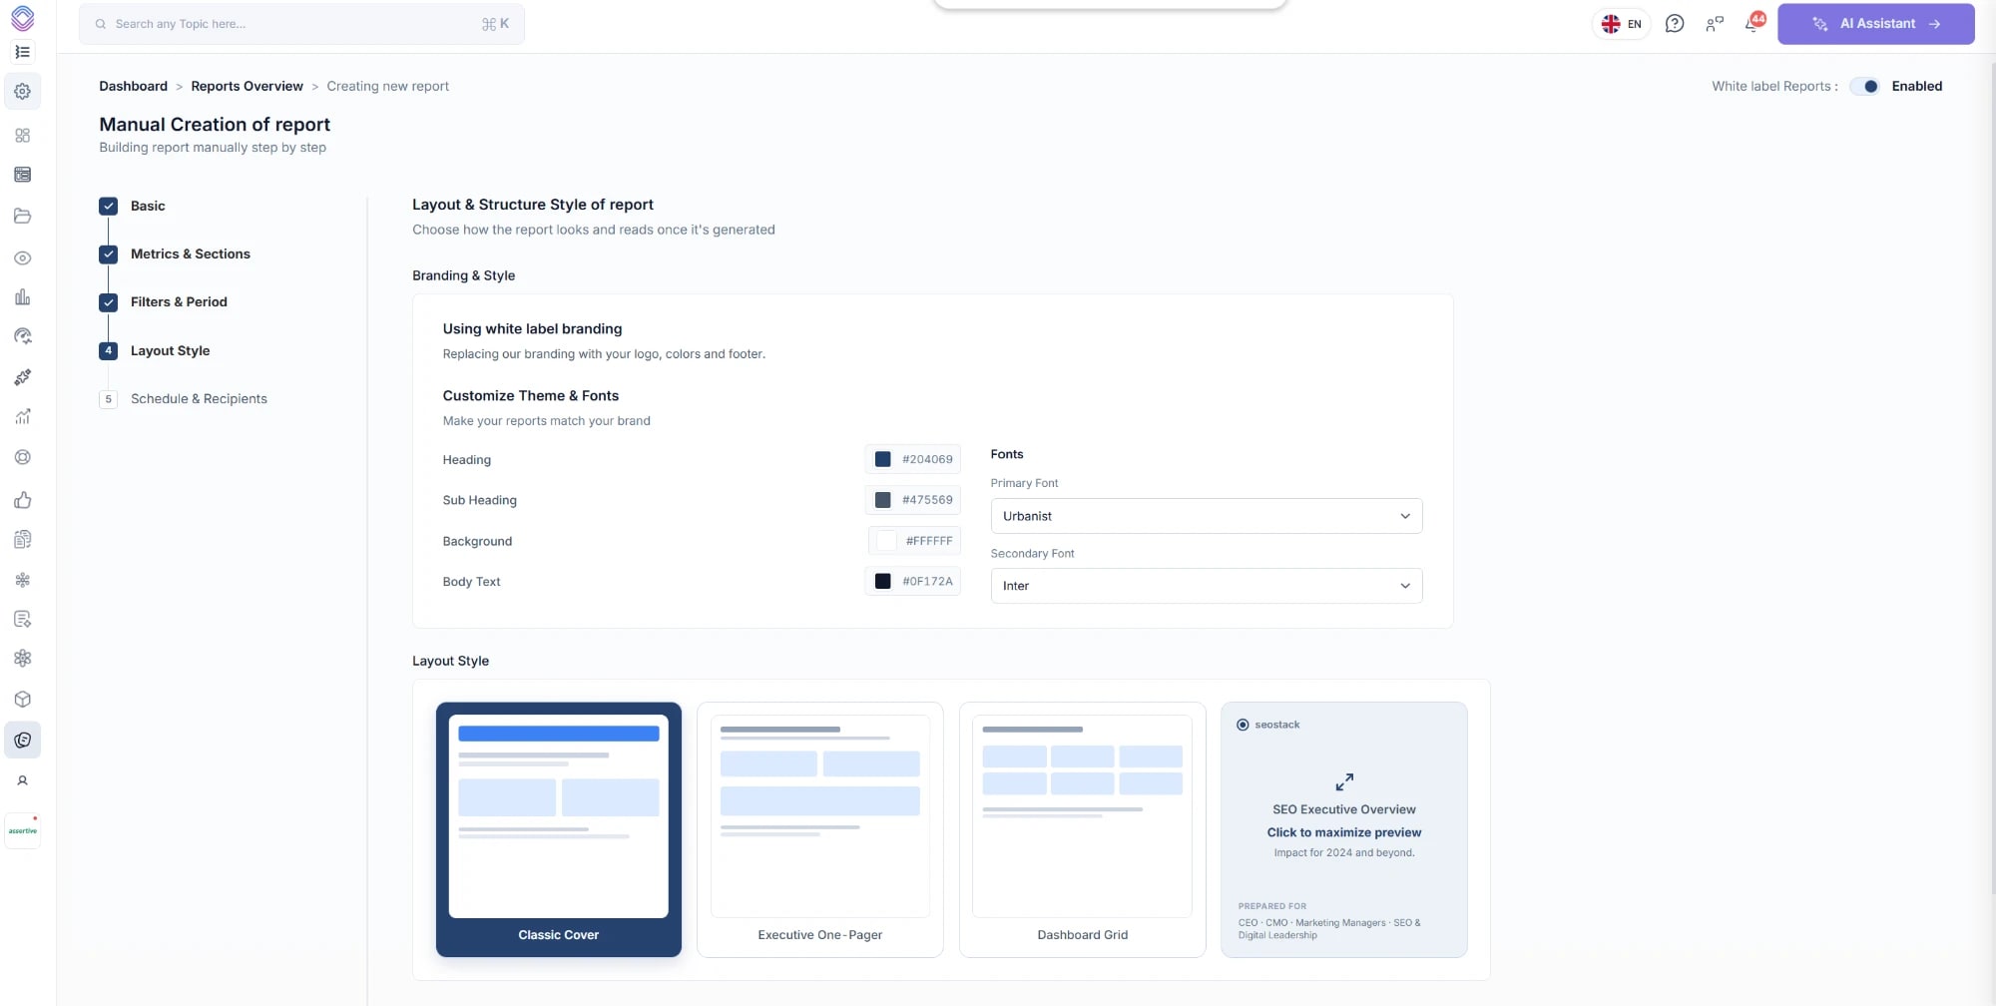Open the eye icon in sidebar

[x=22, y=257]
